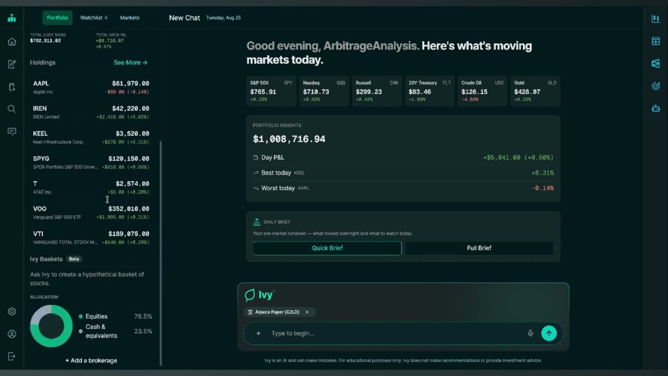Open the SPYG holding row
The image size is (668, 376).
pos(91,162)
